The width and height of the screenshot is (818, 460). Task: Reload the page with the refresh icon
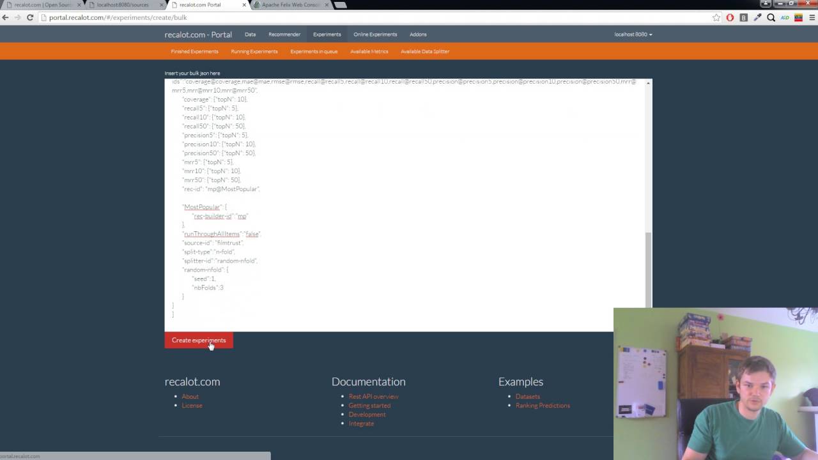30,17
